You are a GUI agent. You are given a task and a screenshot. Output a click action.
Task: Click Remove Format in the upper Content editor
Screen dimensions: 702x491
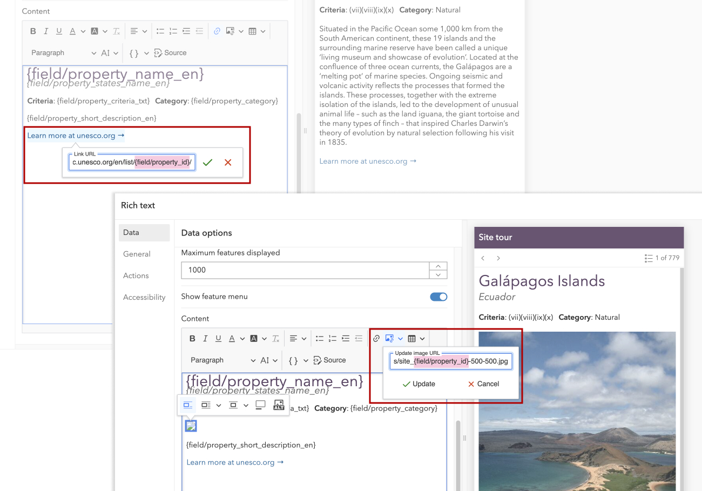(117, 31)
